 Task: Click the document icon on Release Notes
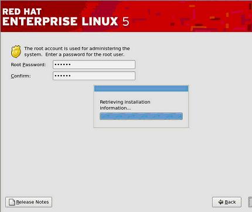(x=12, y=202)
